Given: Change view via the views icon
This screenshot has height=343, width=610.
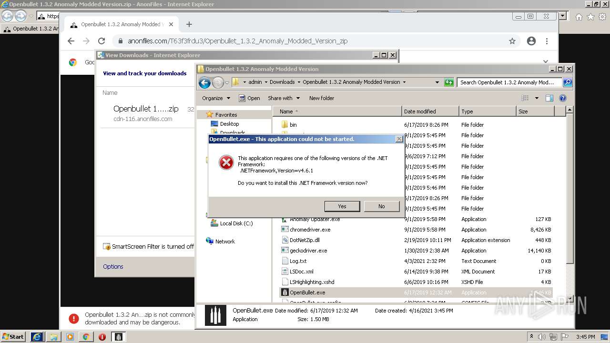Looking at the screenshot, I should pyautogui.click(x=525, y=98).
